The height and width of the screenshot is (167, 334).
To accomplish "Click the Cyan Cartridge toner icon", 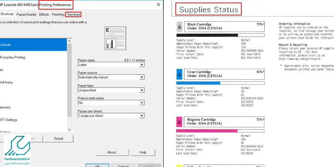I will coord(180,74).
